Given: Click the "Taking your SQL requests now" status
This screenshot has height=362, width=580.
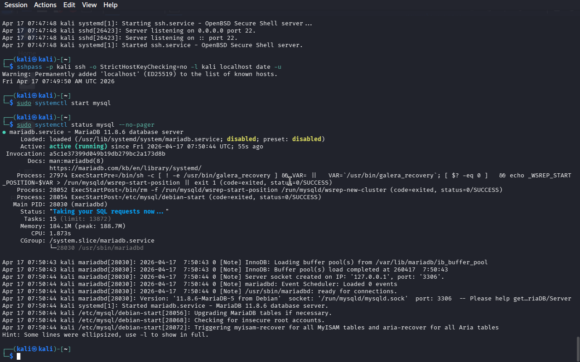Looking at the screenshot, I should coord(108,212).
